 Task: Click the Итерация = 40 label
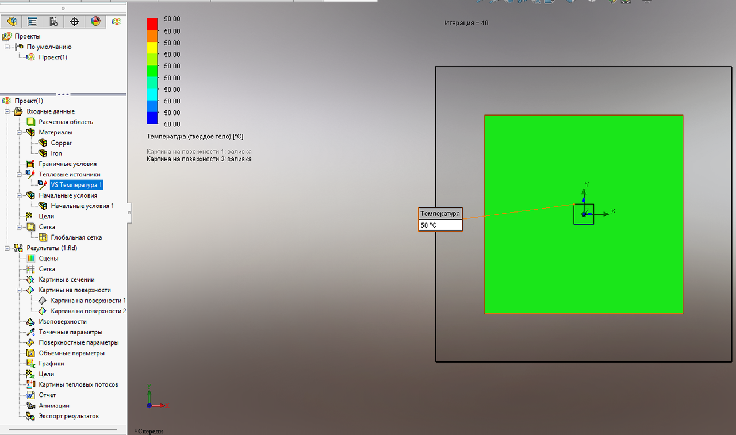pos(466,23)
